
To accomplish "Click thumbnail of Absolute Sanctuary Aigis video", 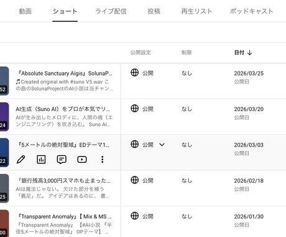I will (4, 81).
